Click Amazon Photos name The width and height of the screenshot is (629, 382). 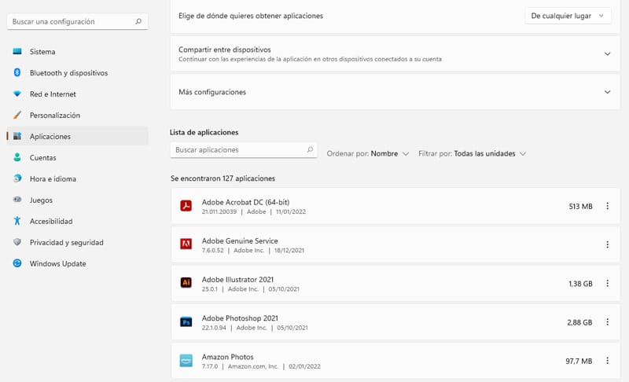pos(228,357)
